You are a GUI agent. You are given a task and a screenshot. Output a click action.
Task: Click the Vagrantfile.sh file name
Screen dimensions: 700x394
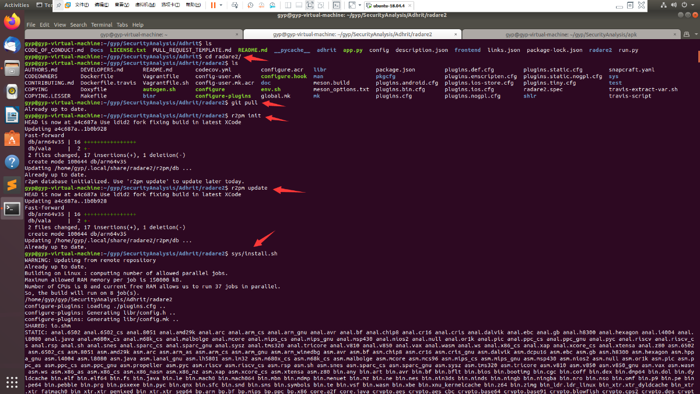coord(166,83)
